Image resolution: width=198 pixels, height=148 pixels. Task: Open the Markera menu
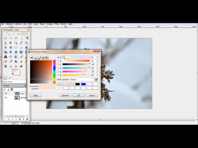pos(18,24)
